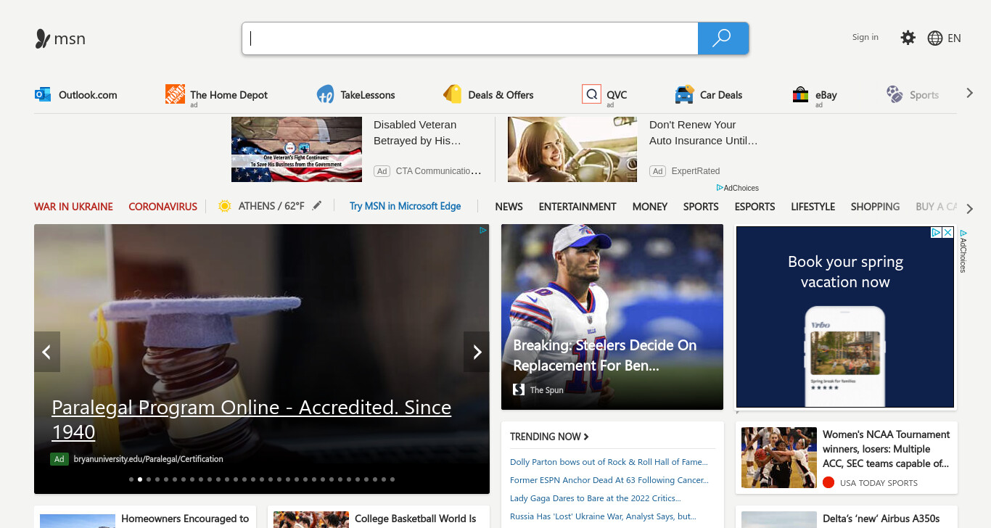This screenshot has height=528, width=991.
Task: Select the second carousel pagination dot
Action: tap(140, 479)
